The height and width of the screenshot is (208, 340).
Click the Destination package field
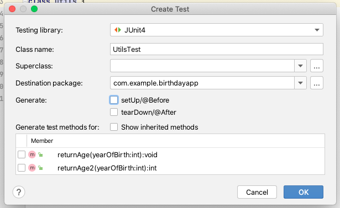click(202, 83)
